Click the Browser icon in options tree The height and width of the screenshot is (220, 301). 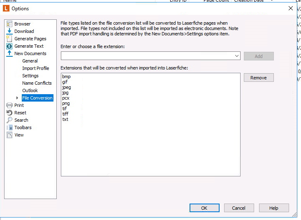pos(9,24)
